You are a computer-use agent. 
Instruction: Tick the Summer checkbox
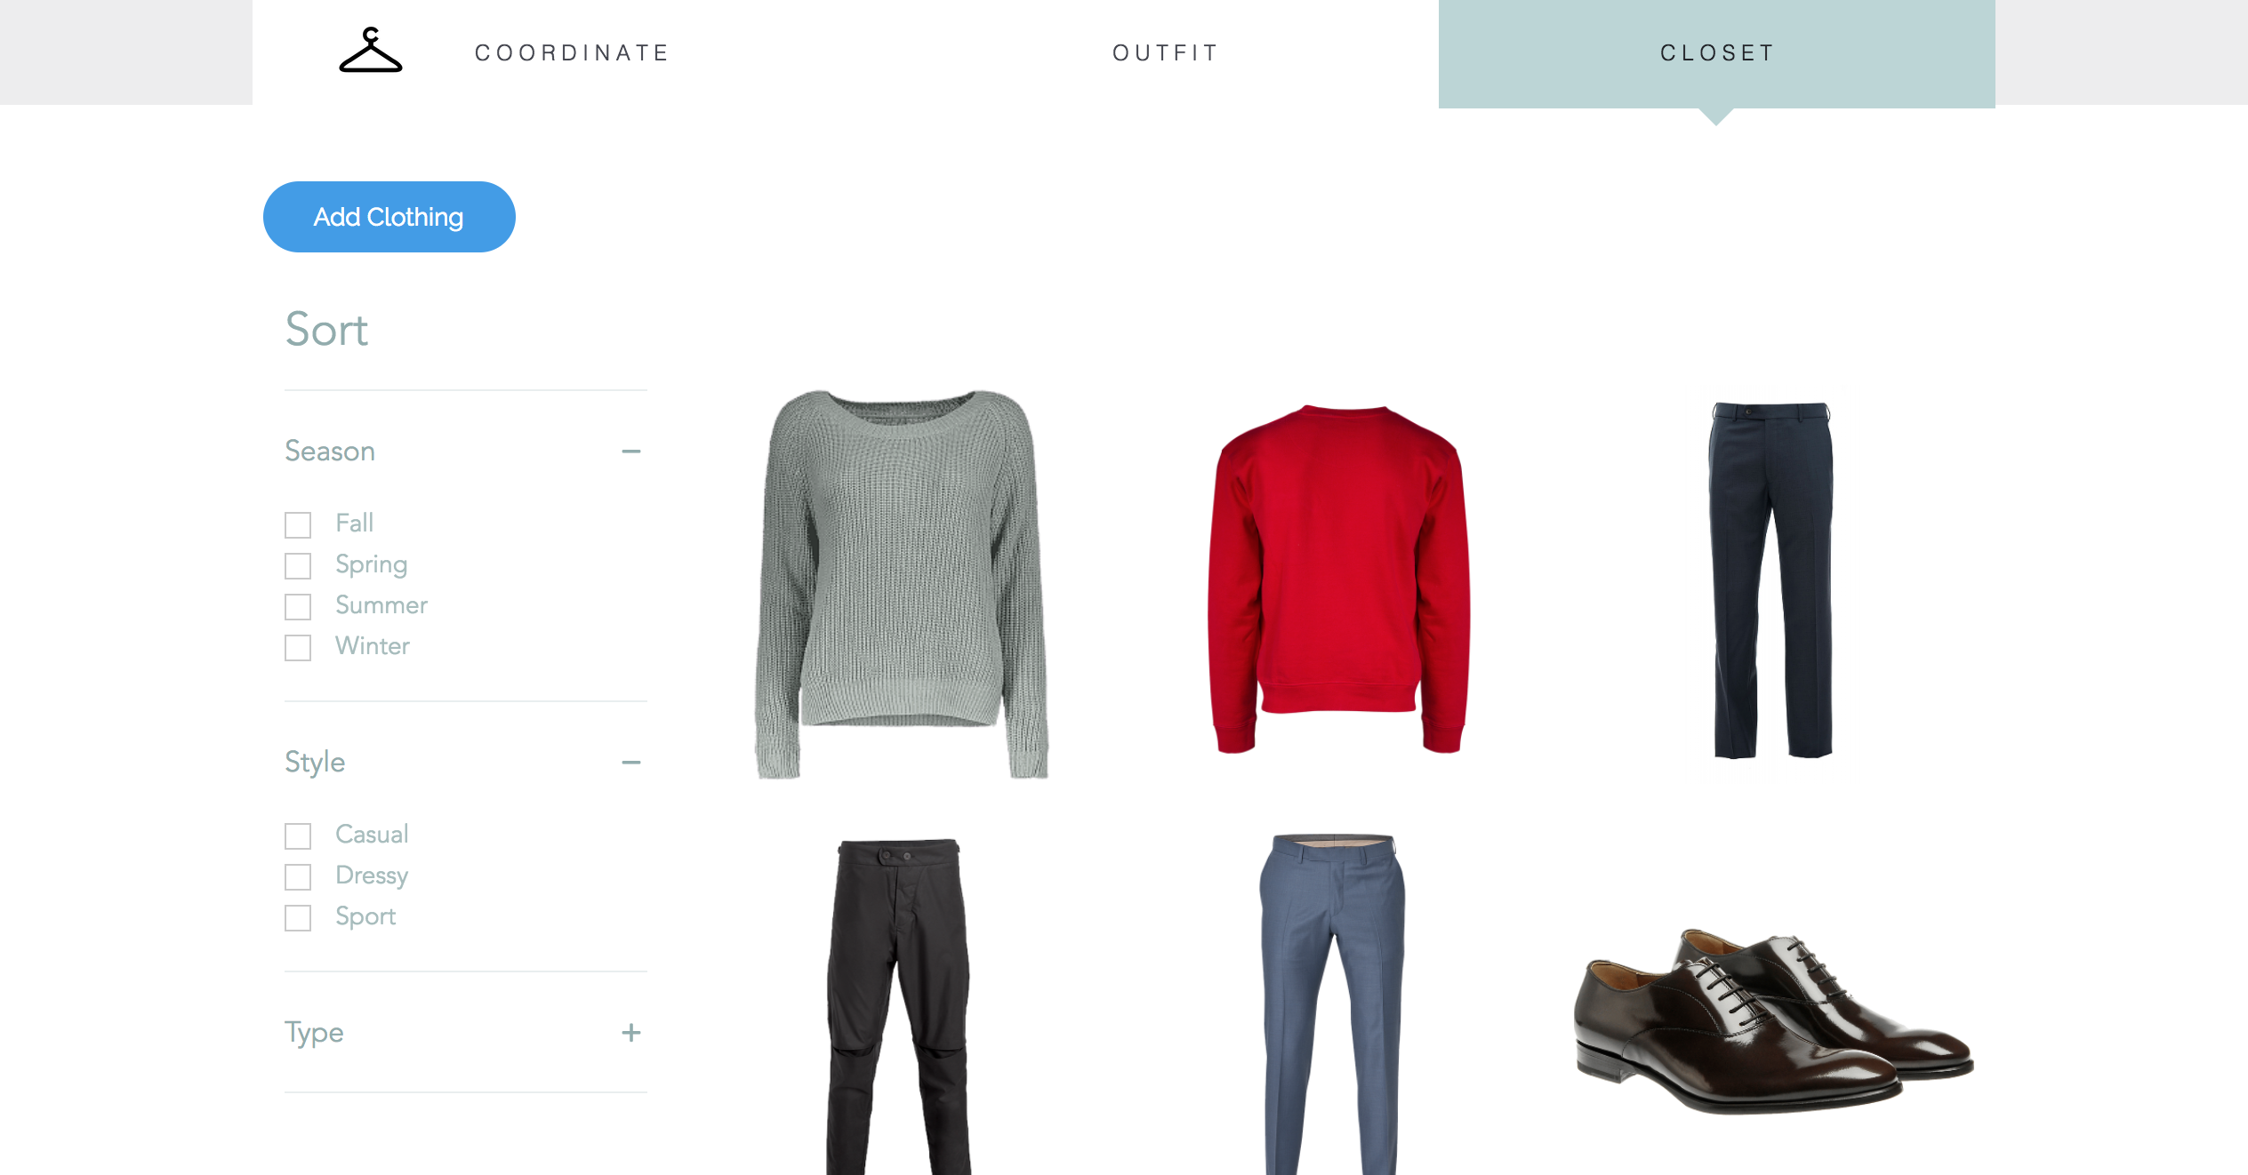(x=298, y=606)
